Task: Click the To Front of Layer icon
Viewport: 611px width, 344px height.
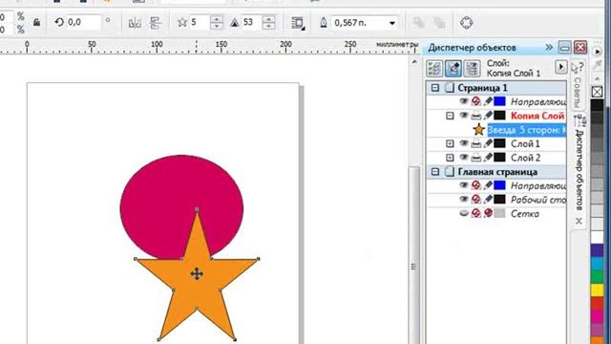Action: pos(419,23)
